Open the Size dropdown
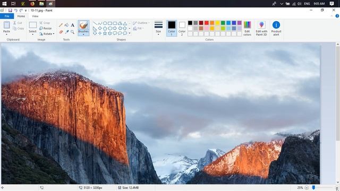 coord(158,28)
